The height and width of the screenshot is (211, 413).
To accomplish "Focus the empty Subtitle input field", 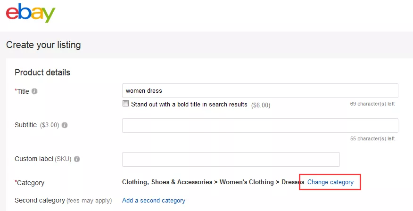I will click(260, 125).
